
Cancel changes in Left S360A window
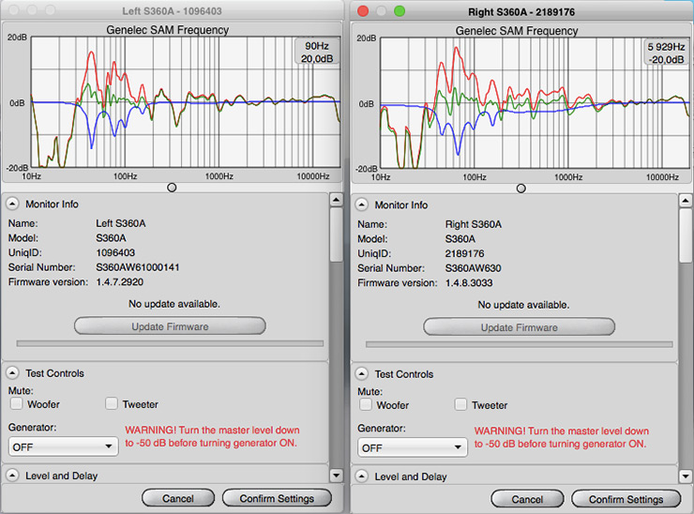[x=178, y=498]
